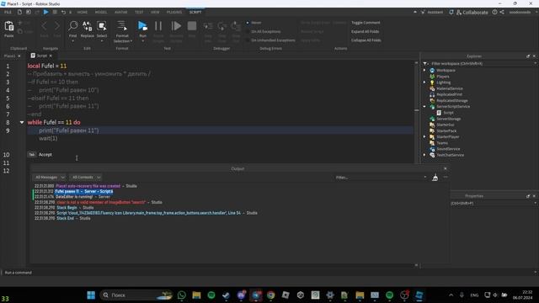Image resolution: width=539 pixels, height=303 pixels.
Task: Open the MODEL ribbon tab
Action: pos(101,12)
